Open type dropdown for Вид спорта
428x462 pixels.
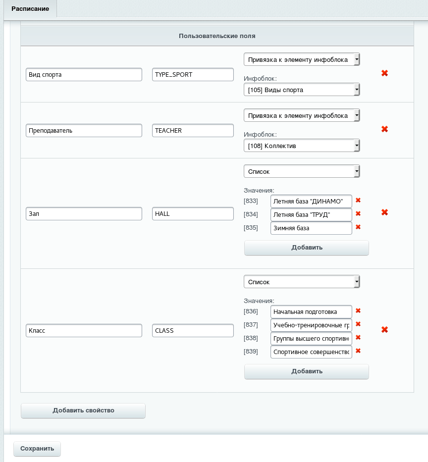[302, 59]
